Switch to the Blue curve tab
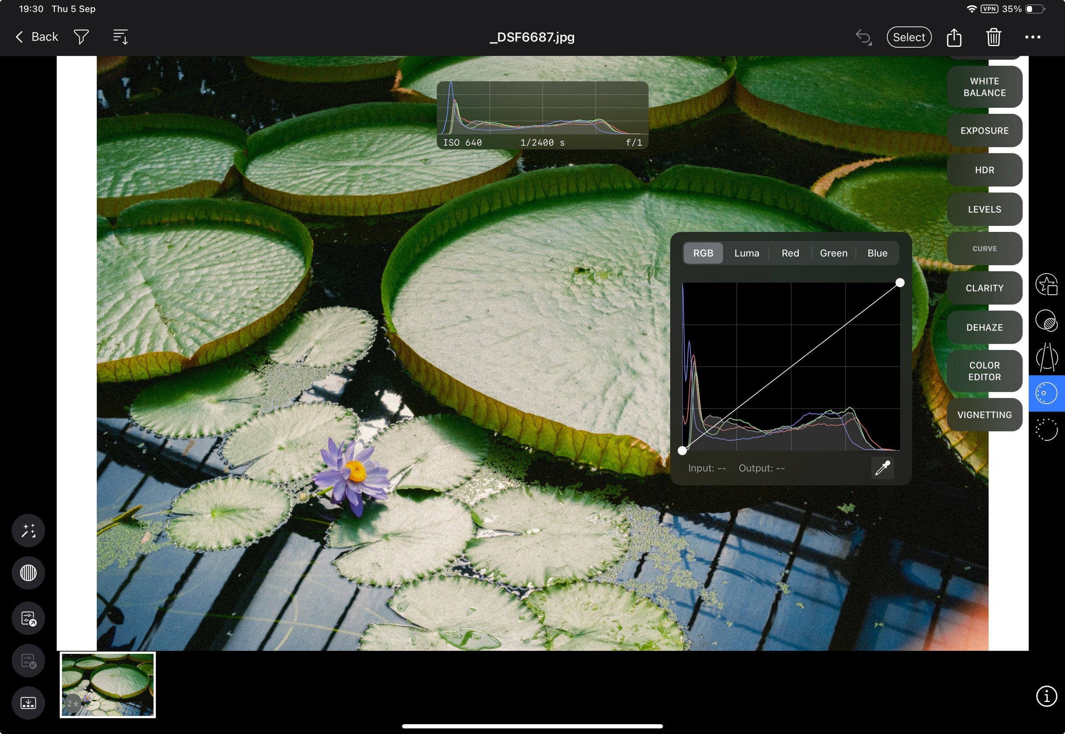 [x=877, y=253]
